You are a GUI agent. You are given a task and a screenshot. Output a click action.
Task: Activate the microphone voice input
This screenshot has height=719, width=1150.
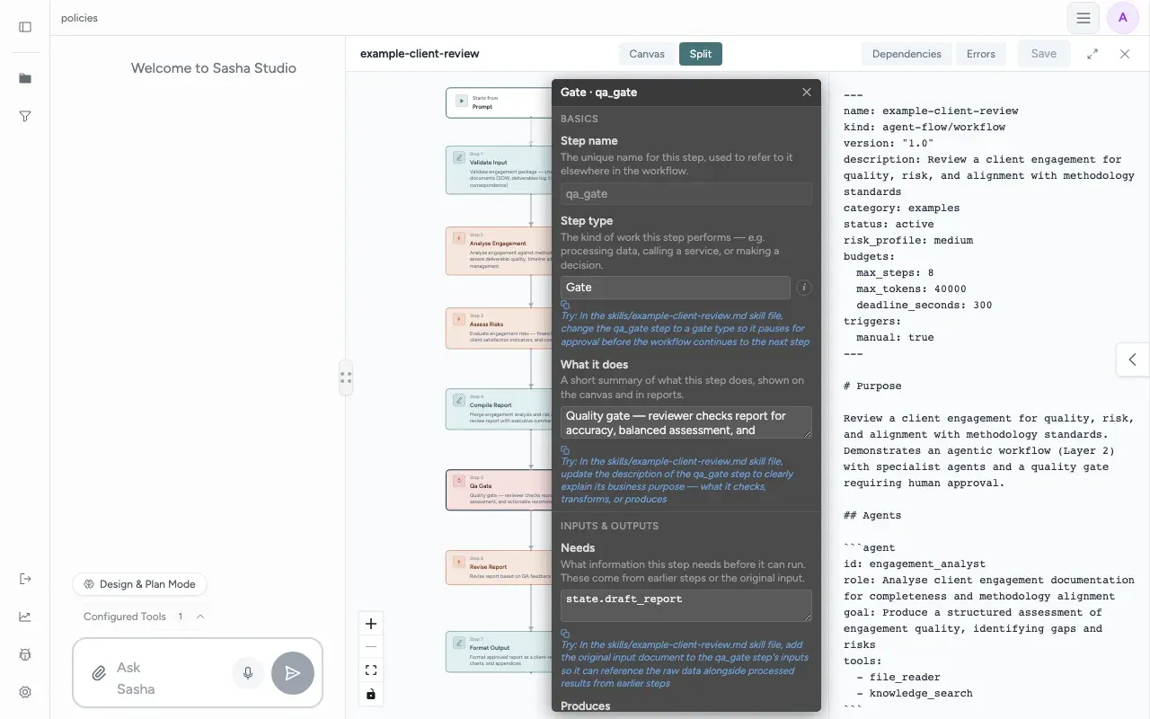click(x=248, y=672)
